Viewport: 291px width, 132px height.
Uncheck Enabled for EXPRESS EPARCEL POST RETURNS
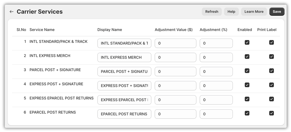247,99
